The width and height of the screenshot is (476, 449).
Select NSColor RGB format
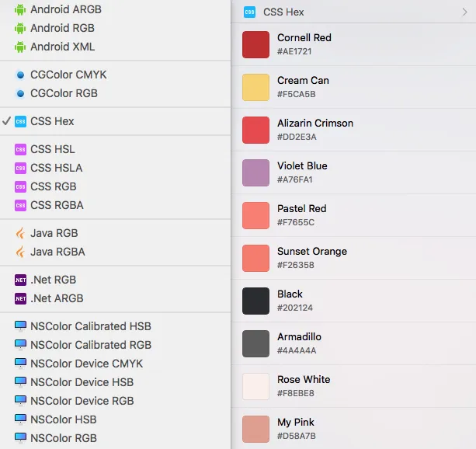[116, 438]
